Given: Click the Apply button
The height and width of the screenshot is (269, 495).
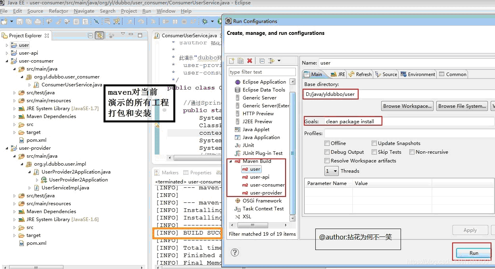Looking at the screenshot, I should 470,230.
